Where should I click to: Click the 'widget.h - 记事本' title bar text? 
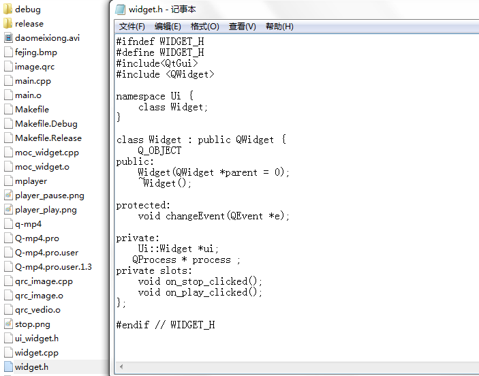[x=162, y=10]
